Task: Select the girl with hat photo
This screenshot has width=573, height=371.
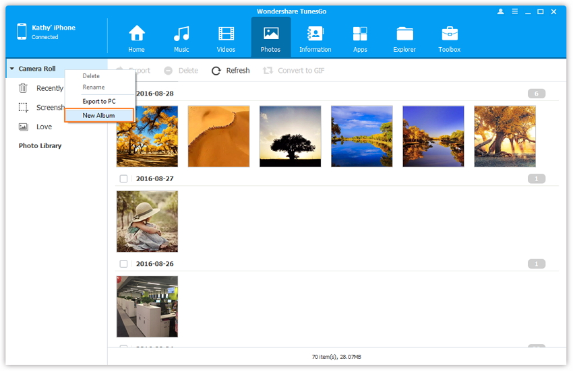Action: [x=147, y=222]
